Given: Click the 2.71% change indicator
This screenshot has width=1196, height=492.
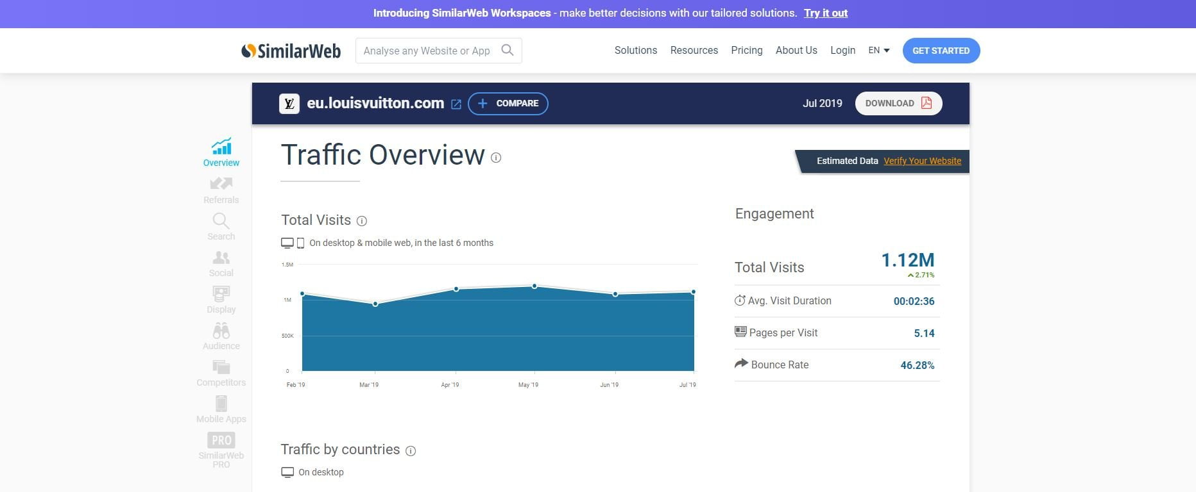Looking at the screenshot, I should tap(921, 275).
